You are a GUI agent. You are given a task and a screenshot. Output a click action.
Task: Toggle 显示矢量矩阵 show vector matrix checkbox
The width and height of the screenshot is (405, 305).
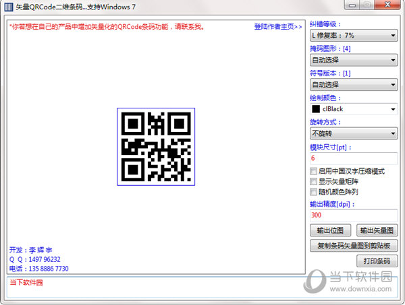(313, 181)
